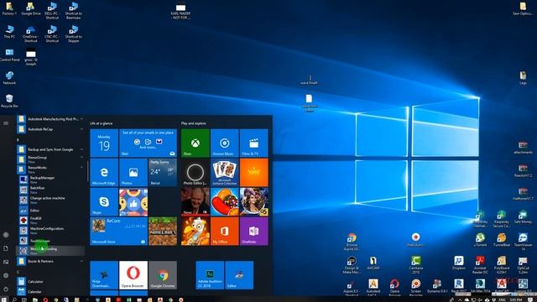Image resolution: width=537 pixels, height=302 pixels.
Task: Select the Acrobat Reader DC desktop shortcut
Action: [480, 265]
